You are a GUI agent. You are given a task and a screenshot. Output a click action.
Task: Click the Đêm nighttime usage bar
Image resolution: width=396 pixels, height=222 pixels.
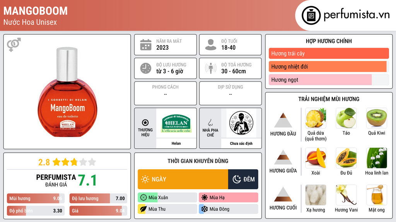pos(243,179)
